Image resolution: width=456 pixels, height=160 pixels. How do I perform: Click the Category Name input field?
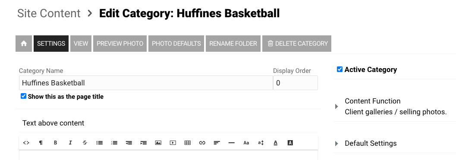coord(146,83)
